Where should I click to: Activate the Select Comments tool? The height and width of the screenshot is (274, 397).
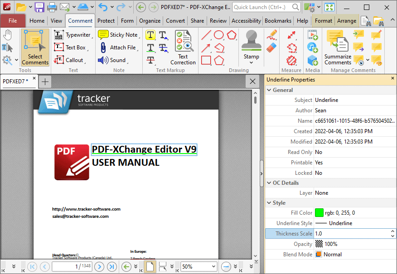click(35, 47)
